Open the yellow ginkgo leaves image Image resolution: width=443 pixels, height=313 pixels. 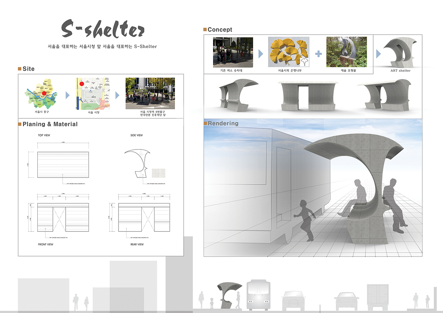289,52
